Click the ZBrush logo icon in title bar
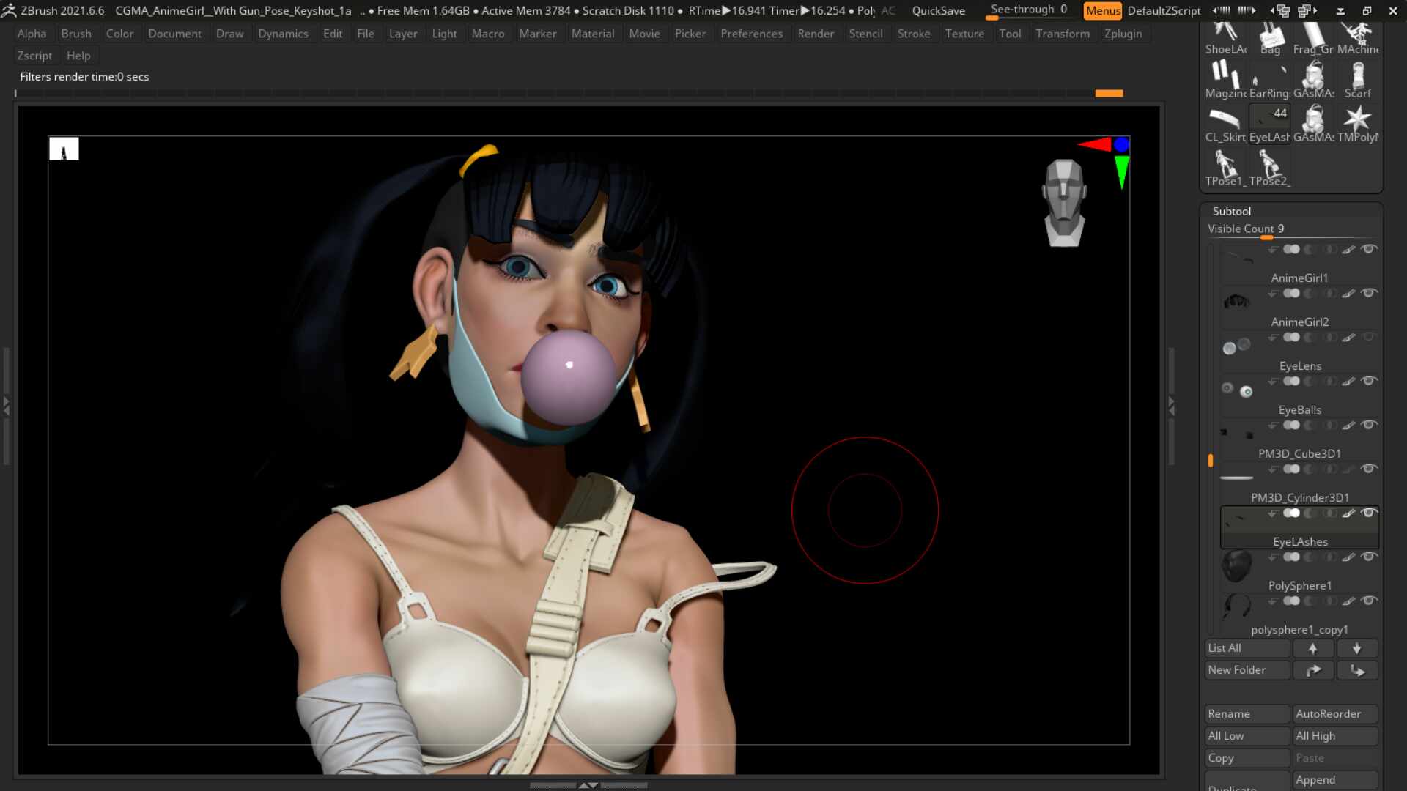Screen dimensions: 1407x791 9,10
